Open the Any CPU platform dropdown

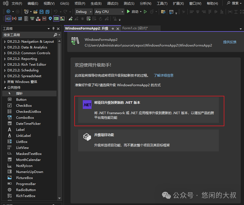click(109, 12)
